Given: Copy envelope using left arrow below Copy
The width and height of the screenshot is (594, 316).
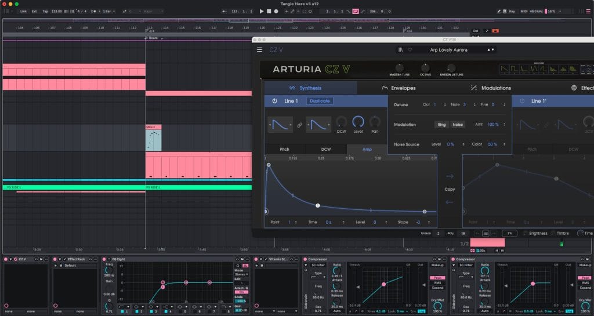Looking at the screenshot, I should click(x=450, y=202).
